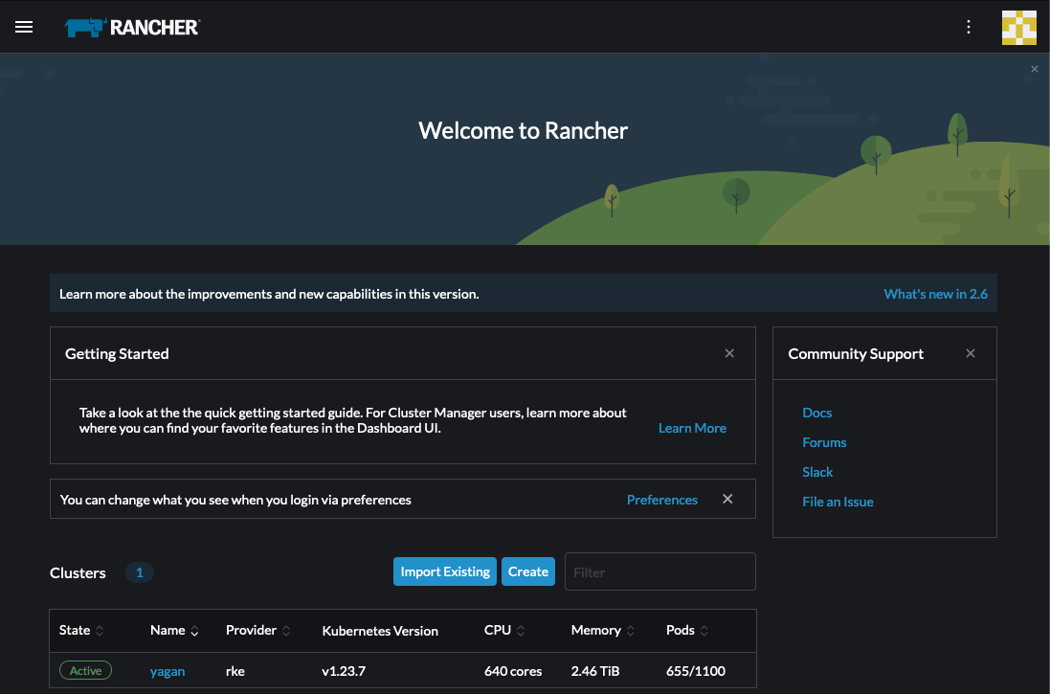Click the Import Existing button

coord(445,571)
